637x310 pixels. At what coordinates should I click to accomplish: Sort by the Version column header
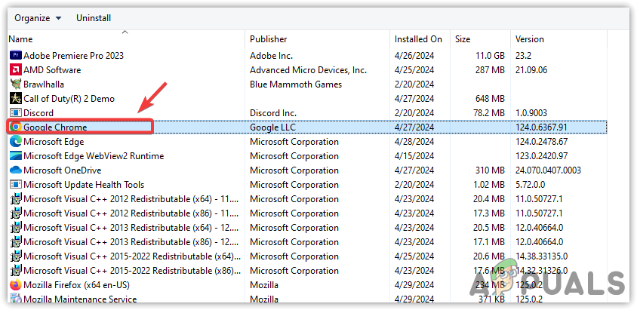click(x=530, y=38)
